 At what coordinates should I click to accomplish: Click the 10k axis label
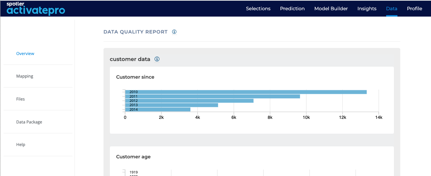coord(306,117)
